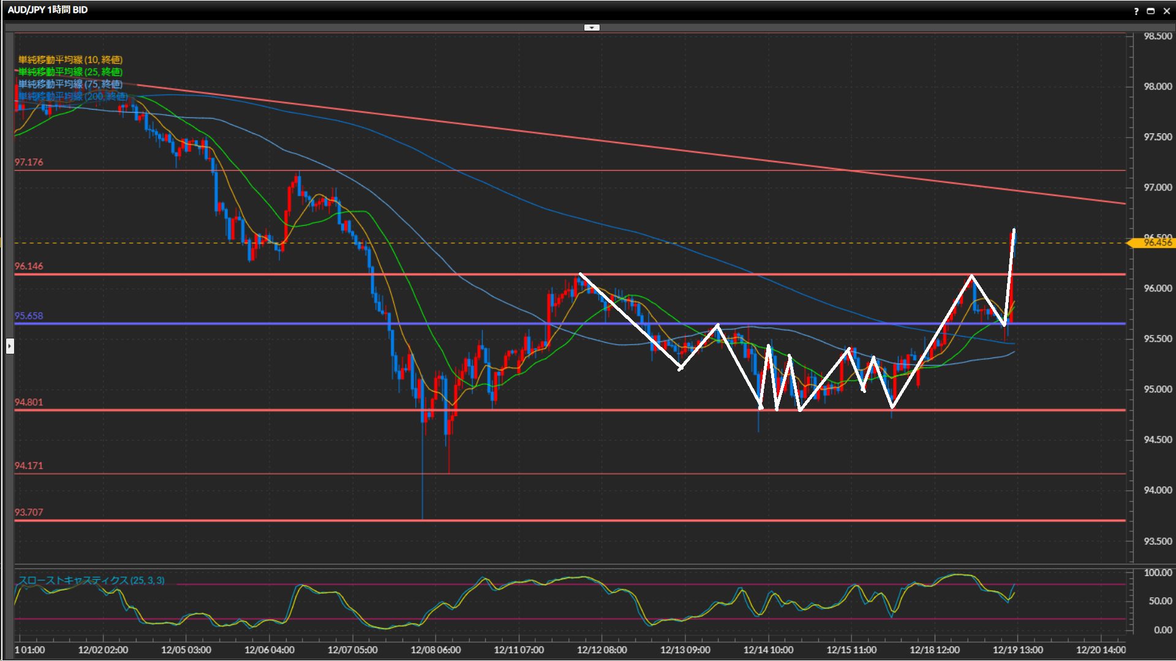This screenshot has height=661, width=1176.
Task: Click the window maximize icon in title bar
Action: tap(1150, 11)
